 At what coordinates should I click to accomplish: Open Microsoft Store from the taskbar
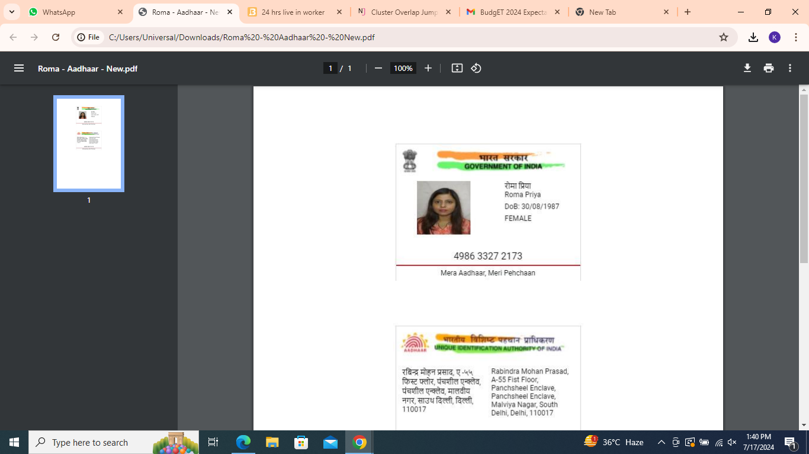pyautogui.click(x=301, y=442)
